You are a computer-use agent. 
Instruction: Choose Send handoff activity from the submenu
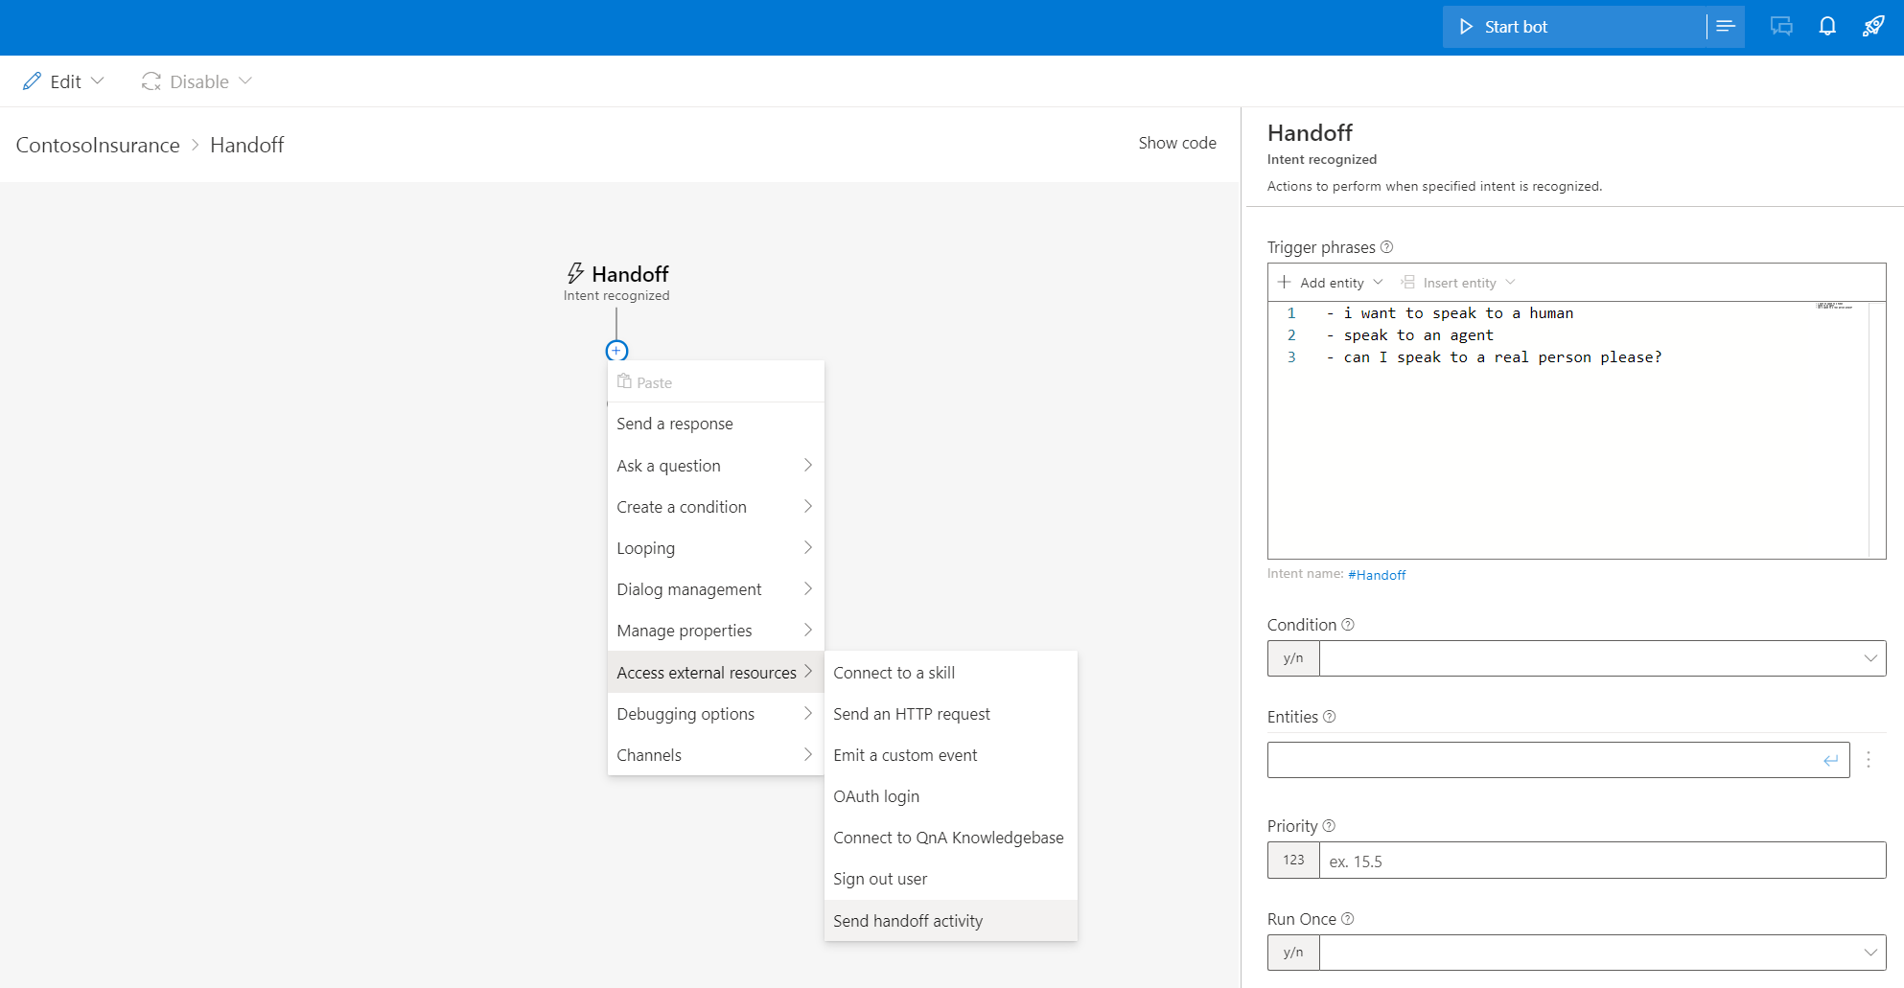[x=907, y=920]
